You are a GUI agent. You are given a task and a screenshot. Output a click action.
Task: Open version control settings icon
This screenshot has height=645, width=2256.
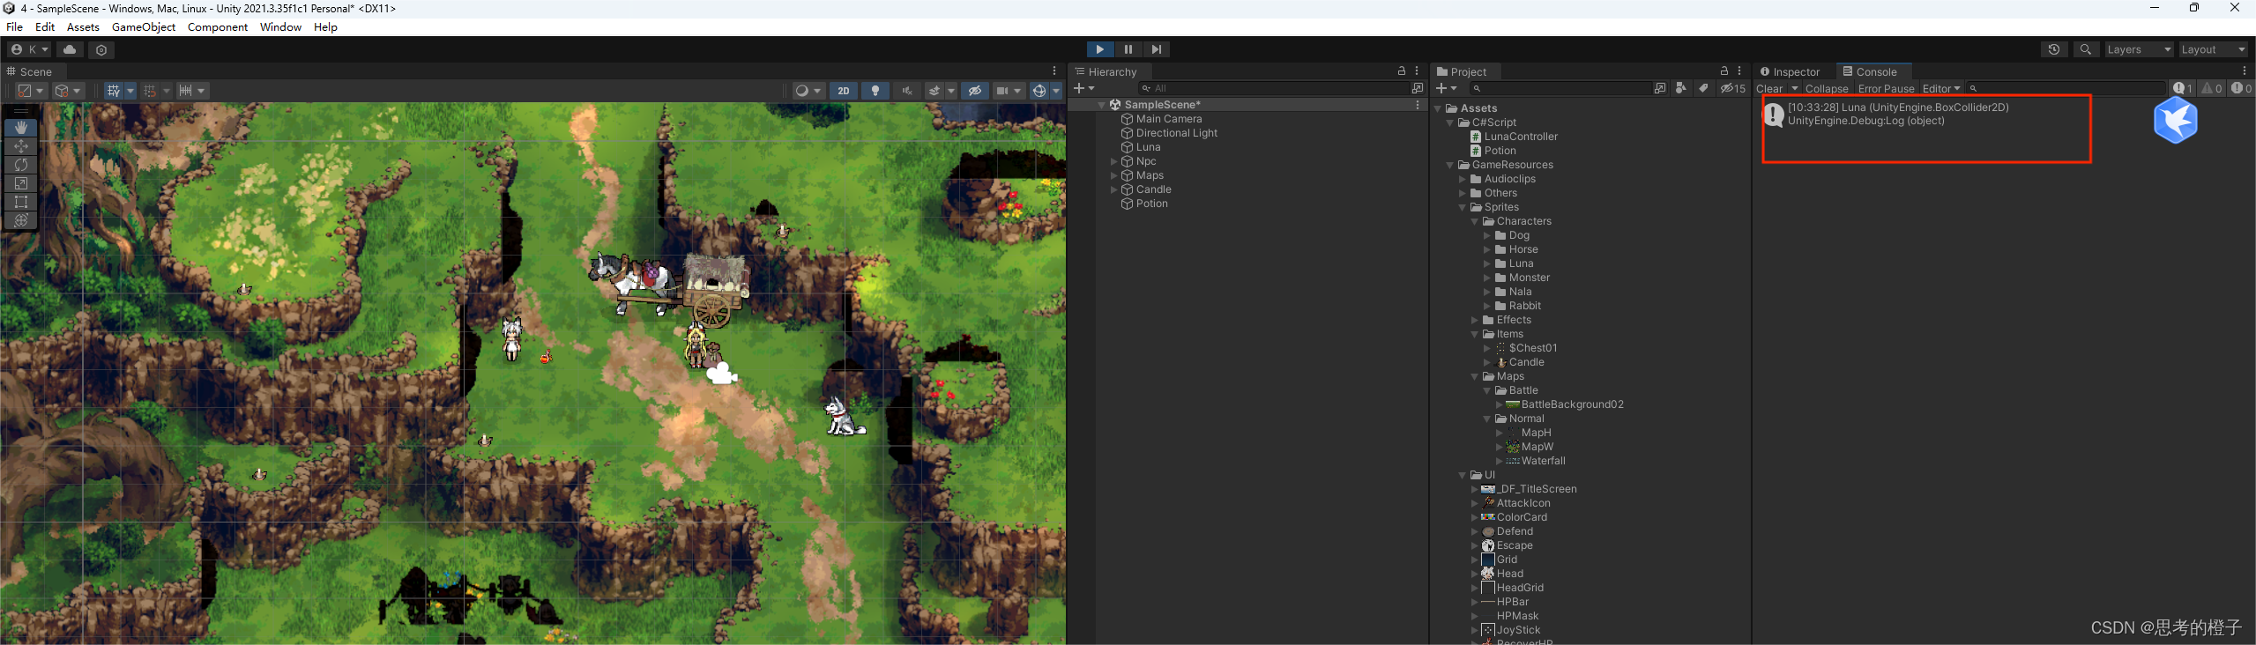pyautogui.click(x=101, y=49)
